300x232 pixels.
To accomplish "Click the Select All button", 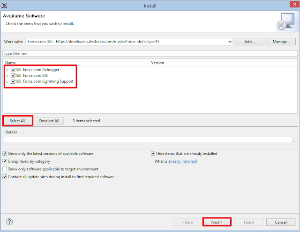I will tap(18, 121).
